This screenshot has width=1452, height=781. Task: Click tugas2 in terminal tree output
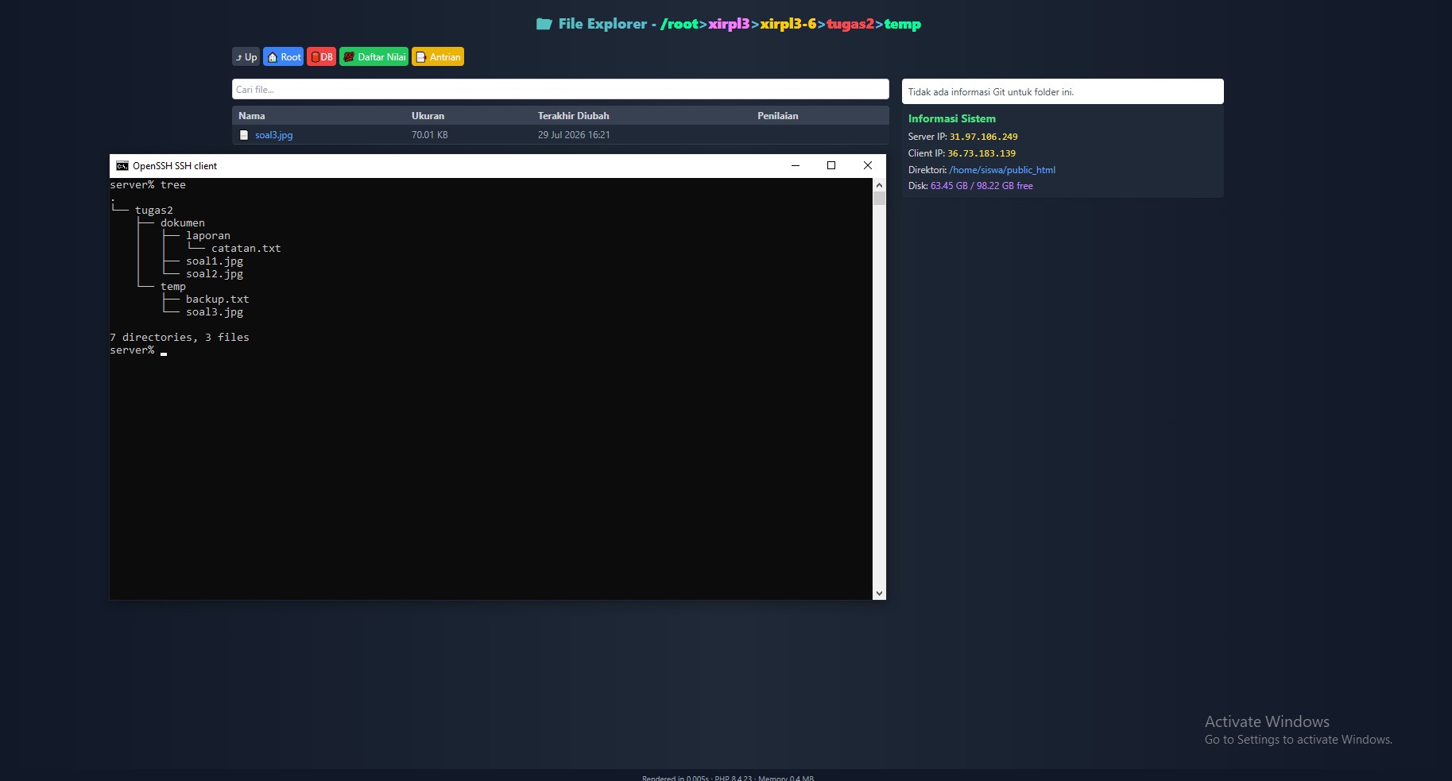[x=154, y=211]
